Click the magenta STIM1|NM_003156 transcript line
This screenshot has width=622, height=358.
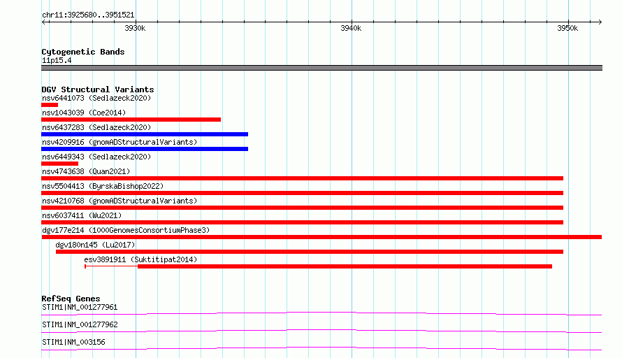tap(321, 348)
